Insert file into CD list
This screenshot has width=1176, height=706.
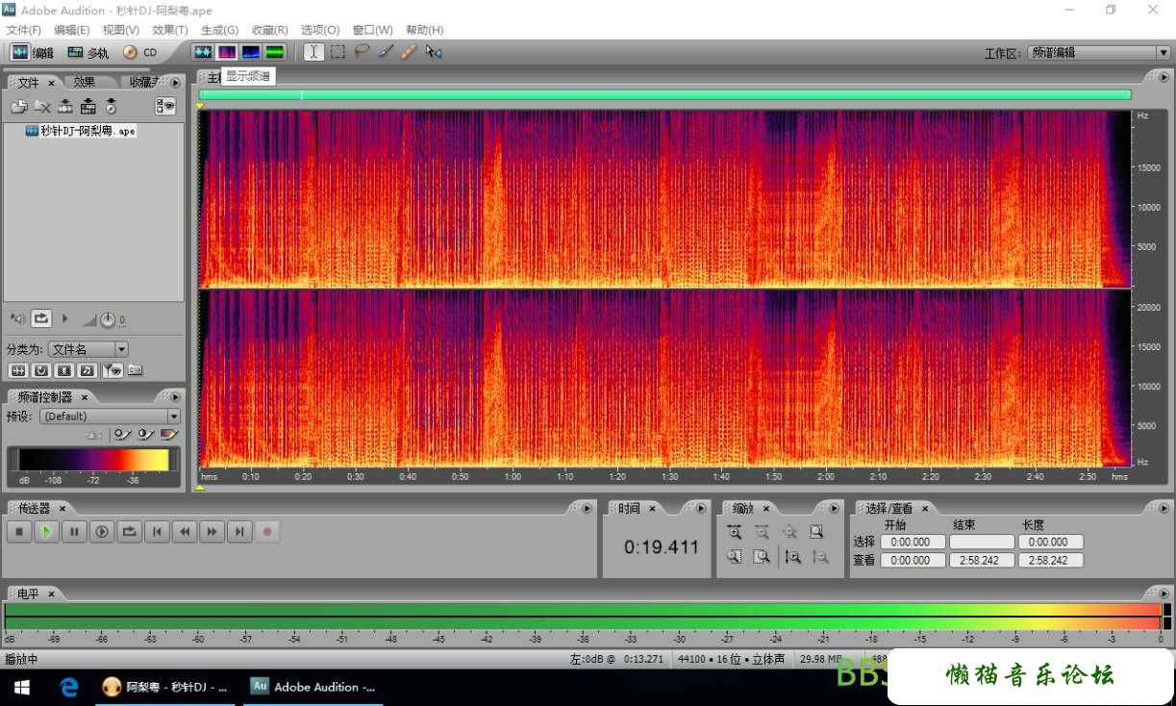112,107
